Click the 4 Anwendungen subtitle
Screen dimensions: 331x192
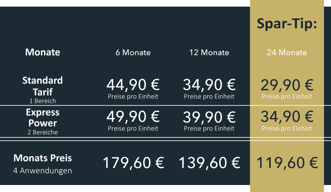[43, 171]
